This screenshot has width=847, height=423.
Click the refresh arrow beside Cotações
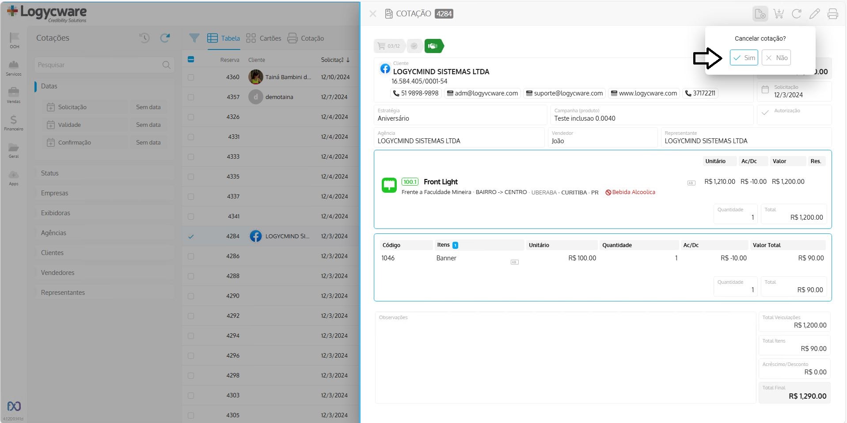click(x=165, y=38)
